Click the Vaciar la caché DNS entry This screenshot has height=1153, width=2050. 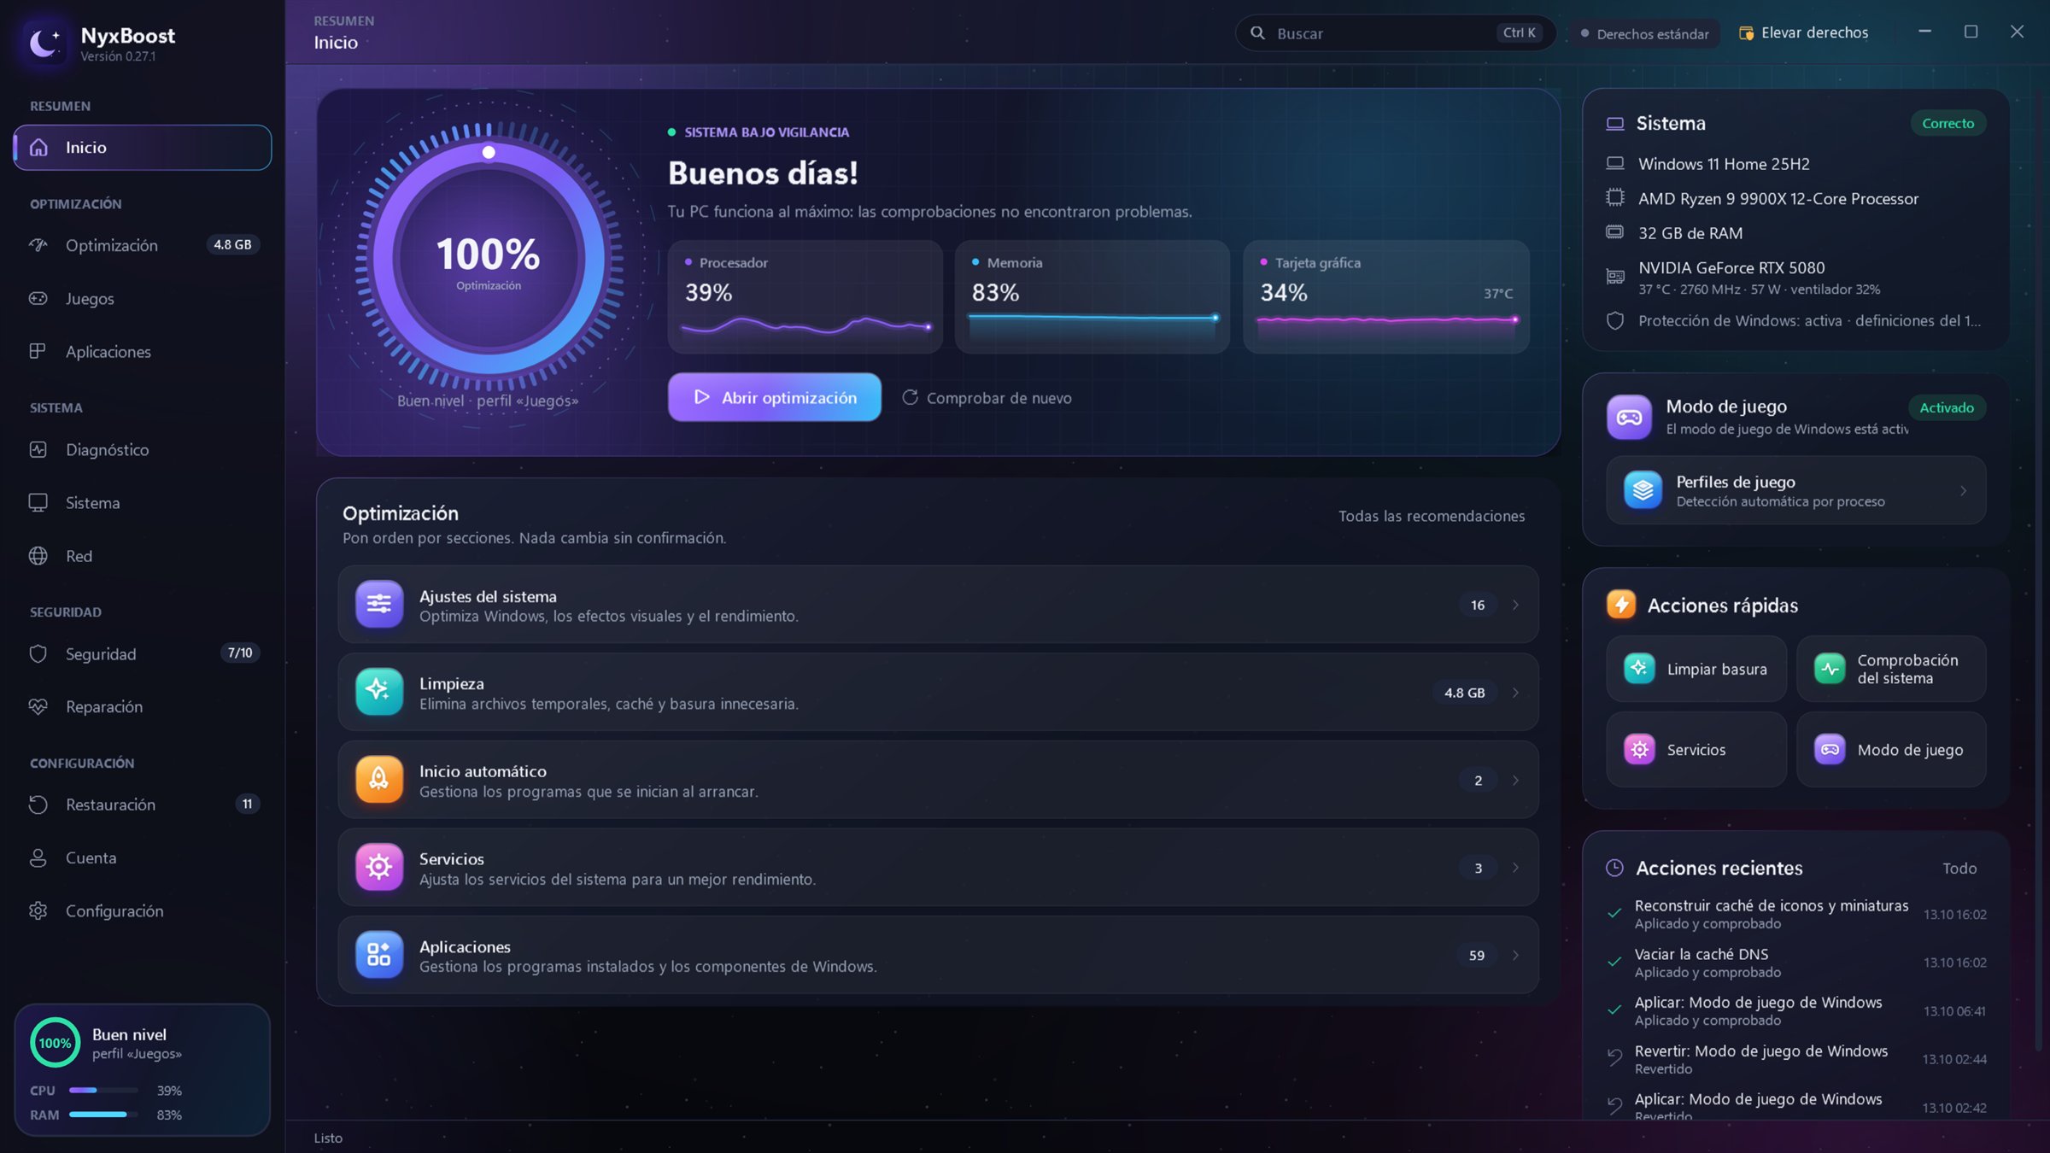click(x=1796, y=963)
